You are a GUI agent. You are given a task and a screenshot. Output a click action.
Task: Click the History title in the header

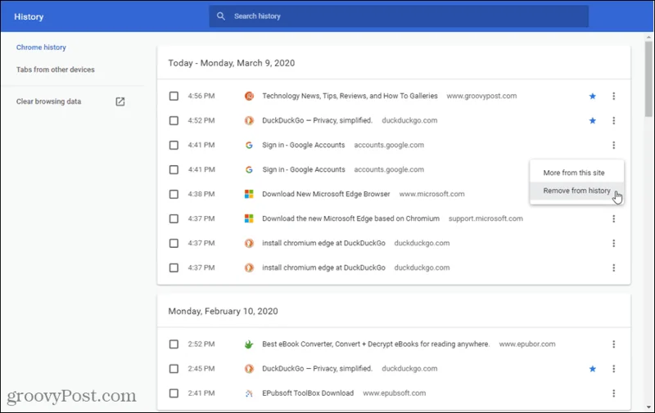[x=29, y=16]
